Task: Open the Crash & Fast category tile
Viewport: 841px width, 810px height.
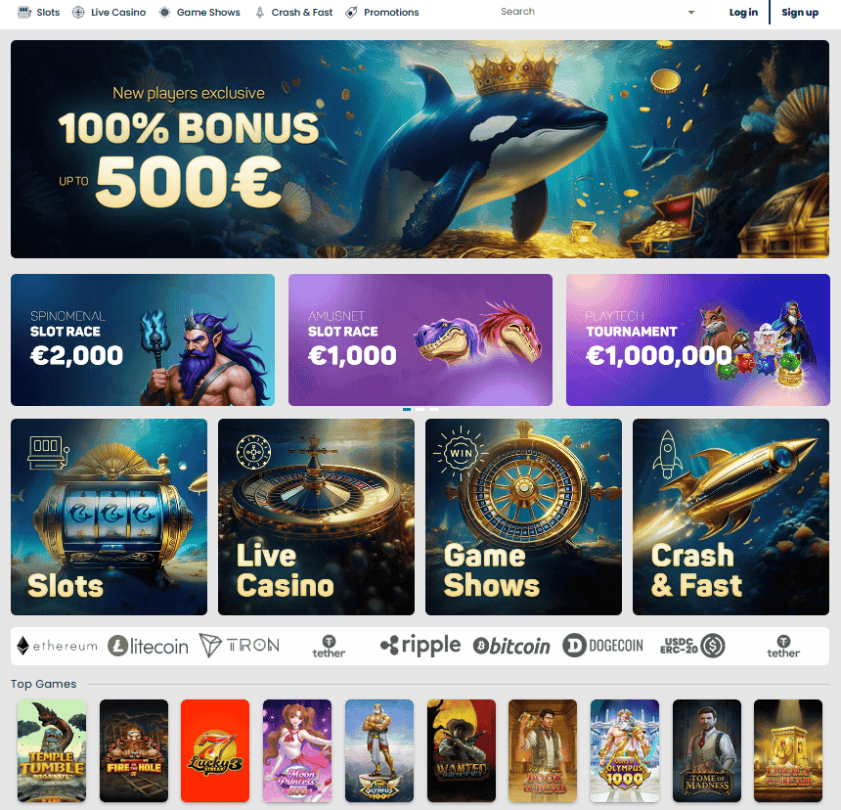Action: point(730,517)
